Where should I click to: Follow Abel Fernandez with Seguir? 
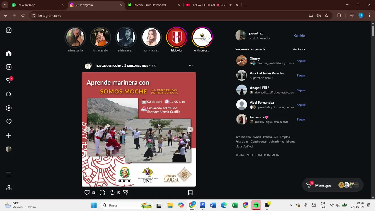301,105
